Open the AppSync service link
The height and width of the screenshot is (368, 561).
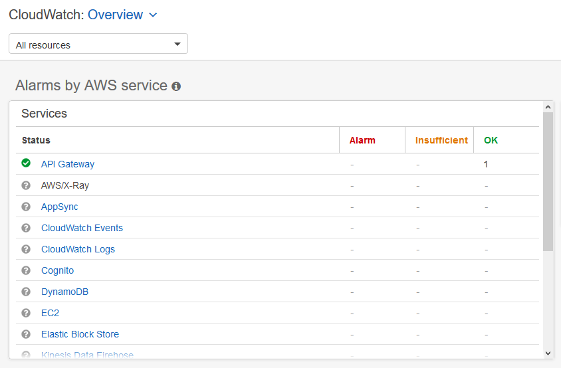click(59, 207)
